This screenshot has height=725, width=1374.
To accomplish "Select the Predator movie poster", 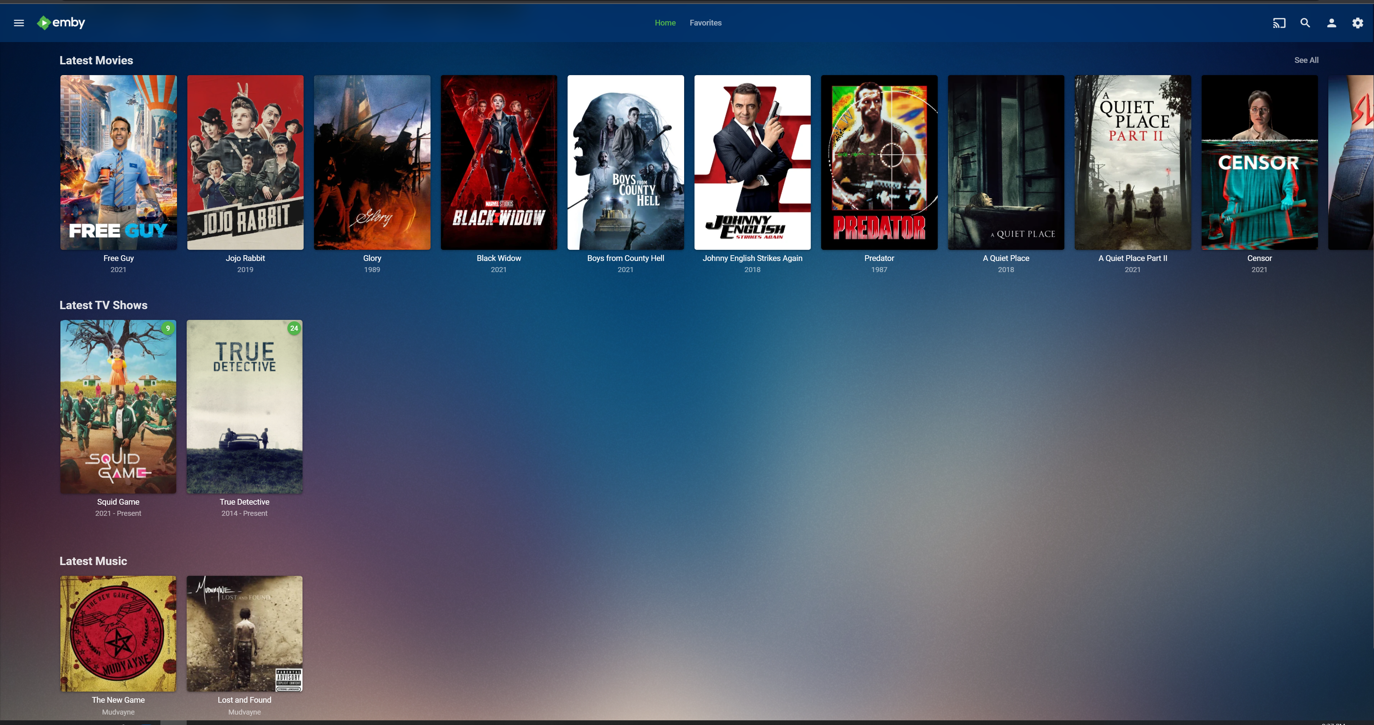I will point(879,162).
